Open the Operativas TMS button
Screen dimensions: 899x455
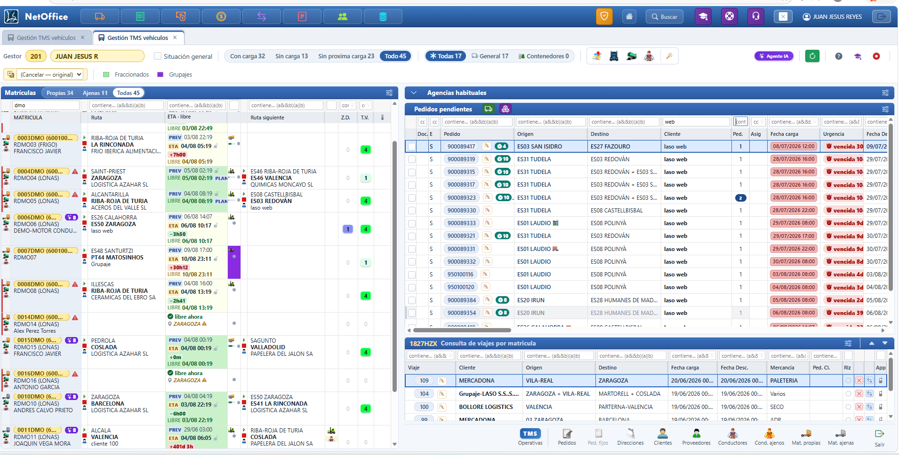point(530,436)
